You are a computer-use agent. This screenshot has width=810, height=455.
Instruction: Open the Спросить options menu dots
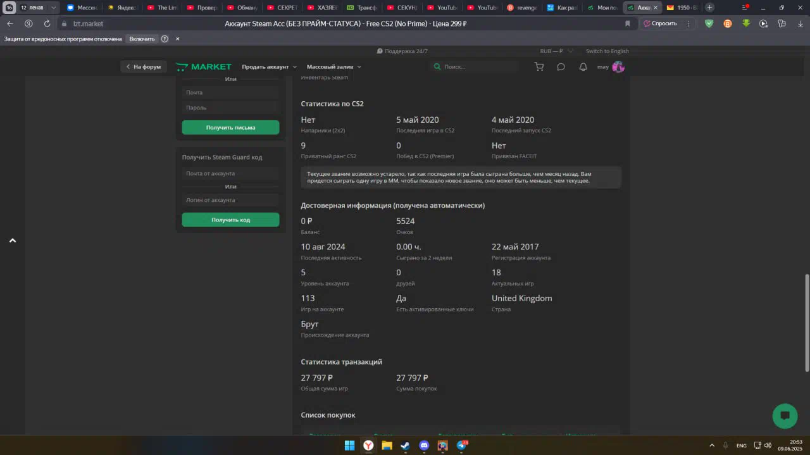688,23
